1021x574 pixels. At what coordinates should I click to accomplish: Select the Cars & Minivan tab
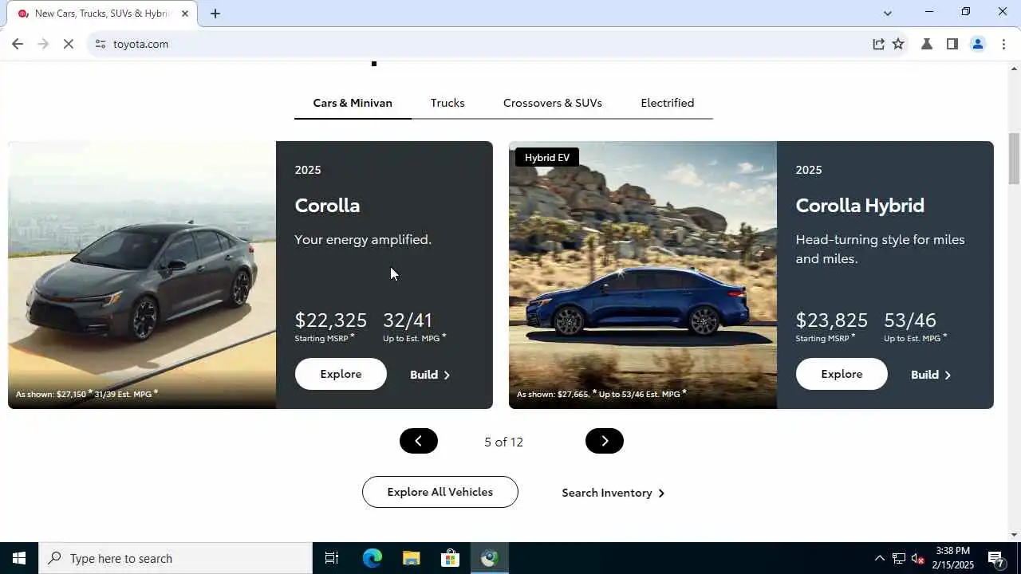click(353, 103)
